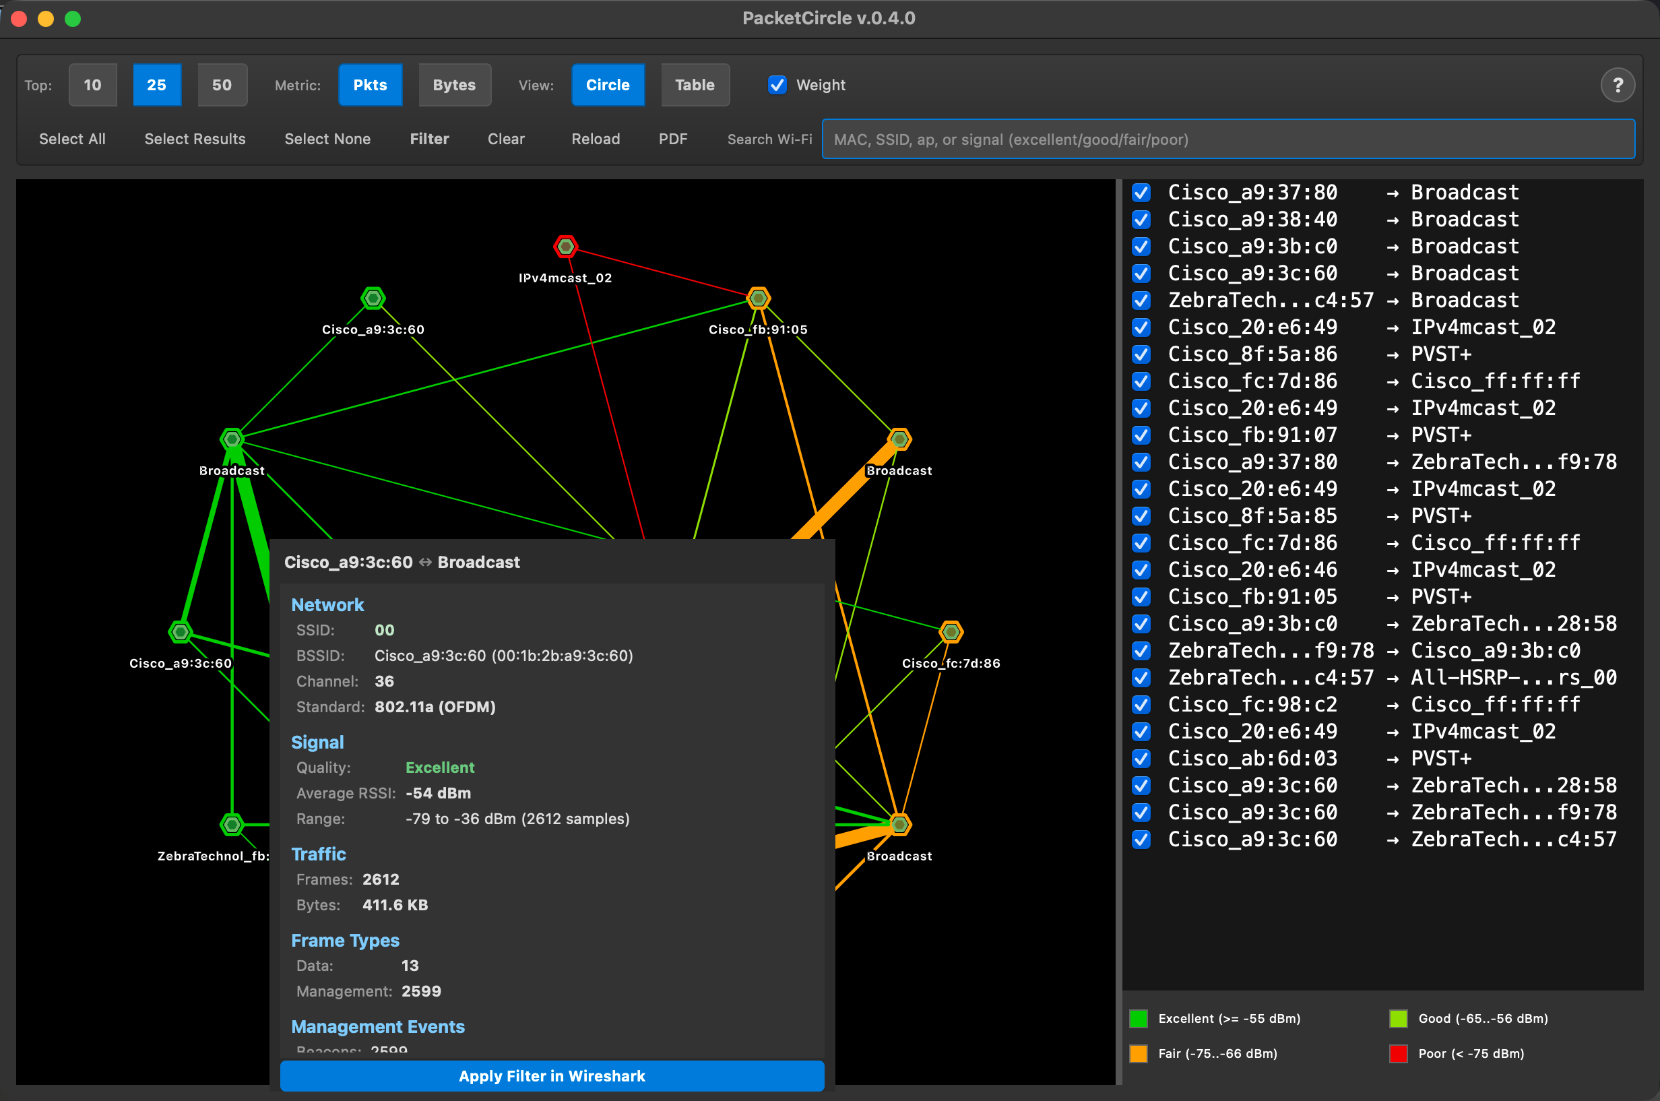Click the BSSID Cisco_a9:3c:60 value
The width and height of the screenshot is (1660, 1101).
[503, 656]
